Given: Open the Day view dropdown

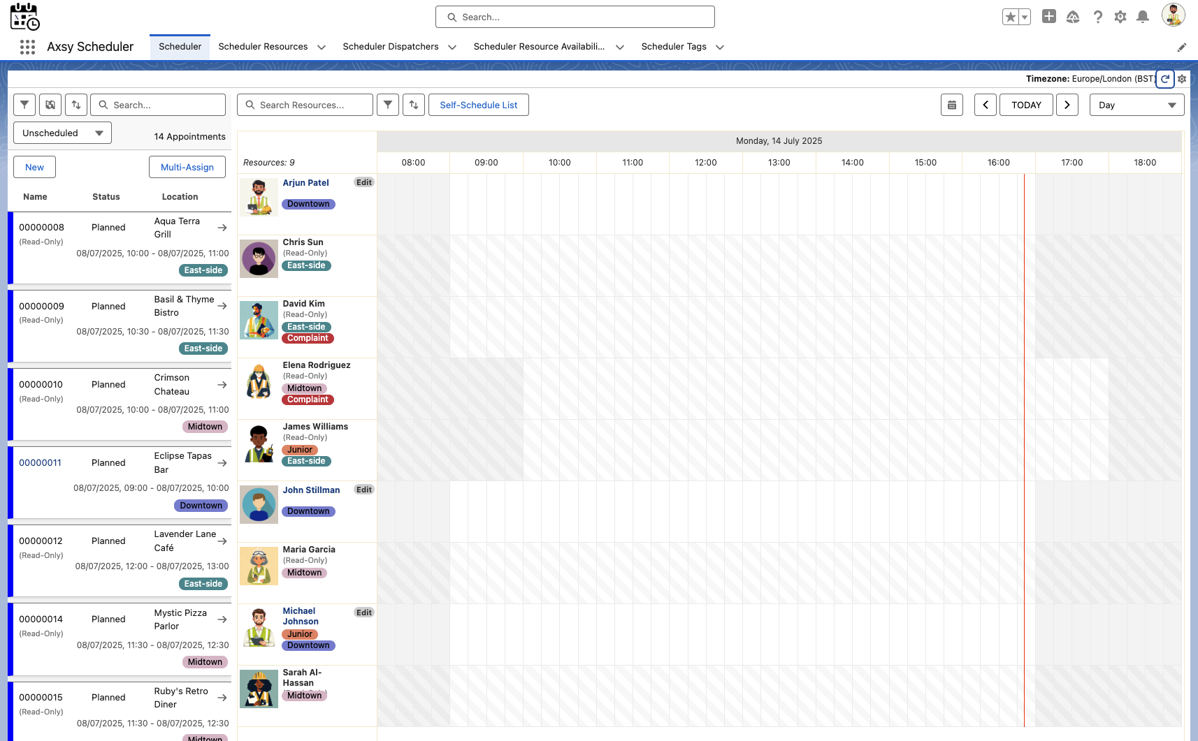Looking at the screenshot, I should 1136,105.
